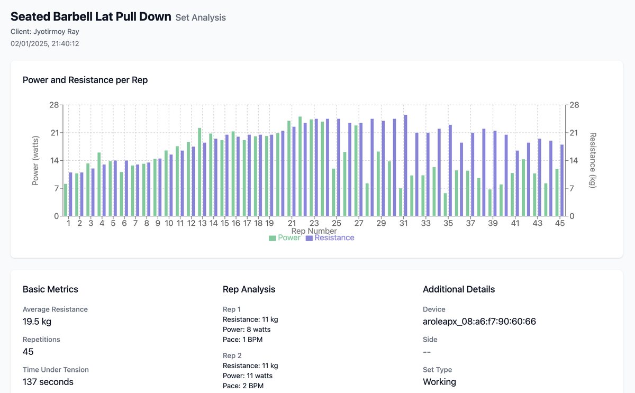This screenshot has height=393, width=635.
Task: Click the 'Resistance (kg)' axis label
Action: click(x=593, y=161)
